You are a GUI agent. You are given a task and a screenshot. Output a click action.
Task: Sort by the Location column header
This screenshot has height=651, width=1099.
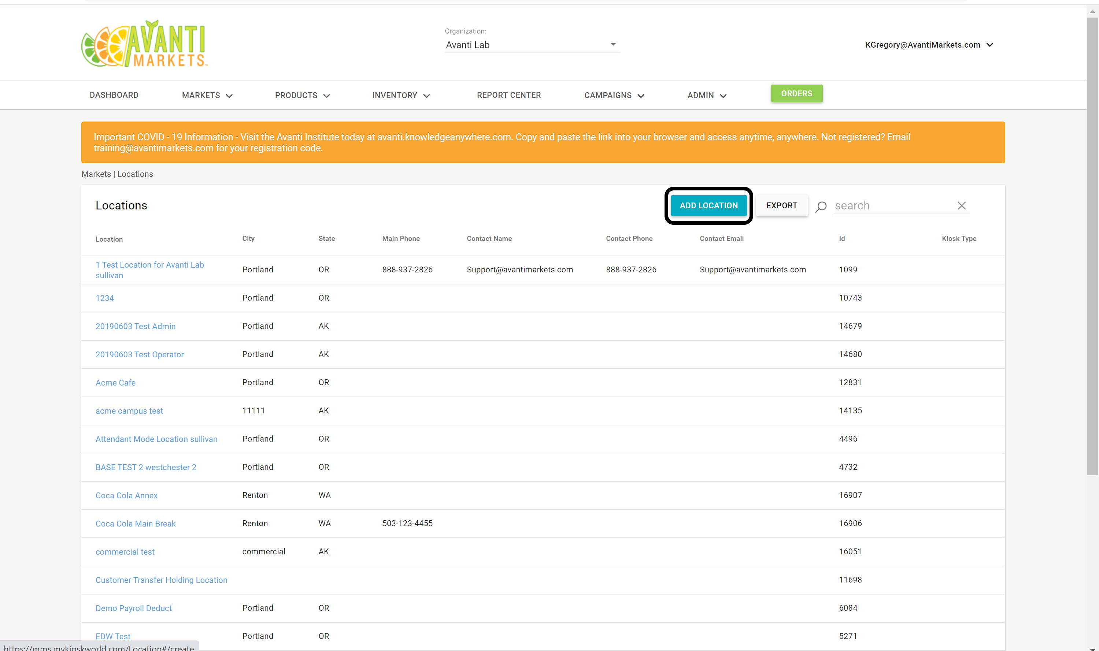pos(109,239)
